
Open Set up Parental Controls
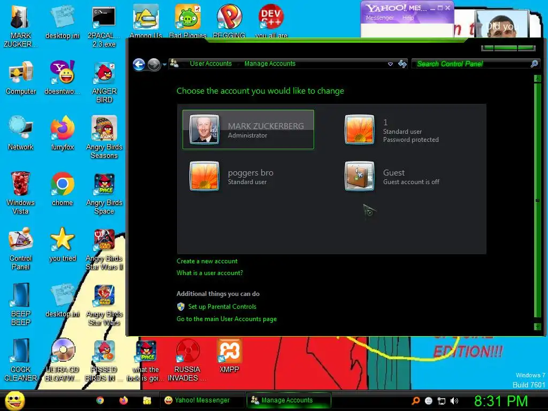(x=222, y=307)
